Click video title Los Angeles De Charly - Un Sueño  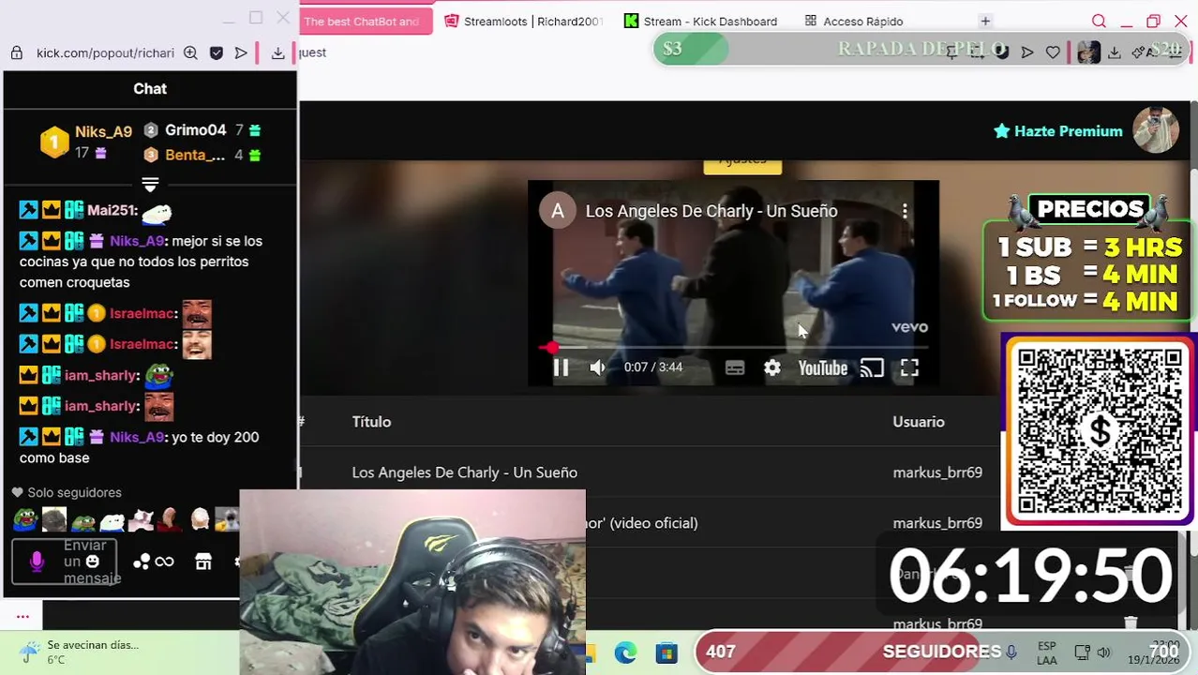coord(711,211)
